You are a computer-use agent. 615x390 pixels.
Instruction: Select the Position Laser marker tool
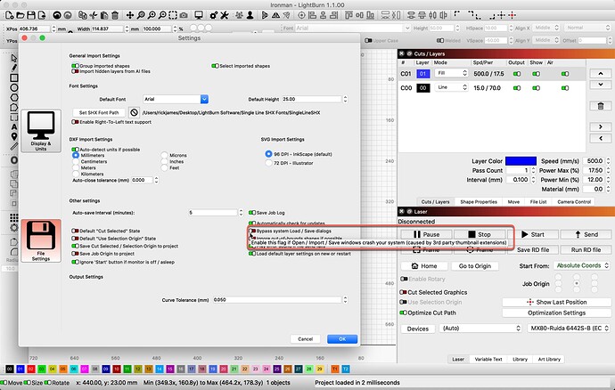tap(14, 136)
